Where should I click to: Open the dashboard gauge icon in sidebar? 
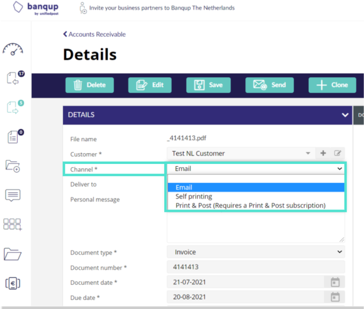coord(13,49)
